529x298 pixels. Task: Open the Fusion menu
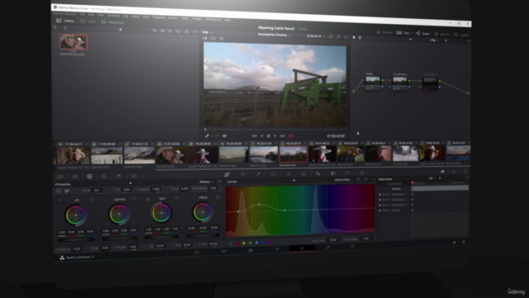pyautogui.click(x=173, y=18)
